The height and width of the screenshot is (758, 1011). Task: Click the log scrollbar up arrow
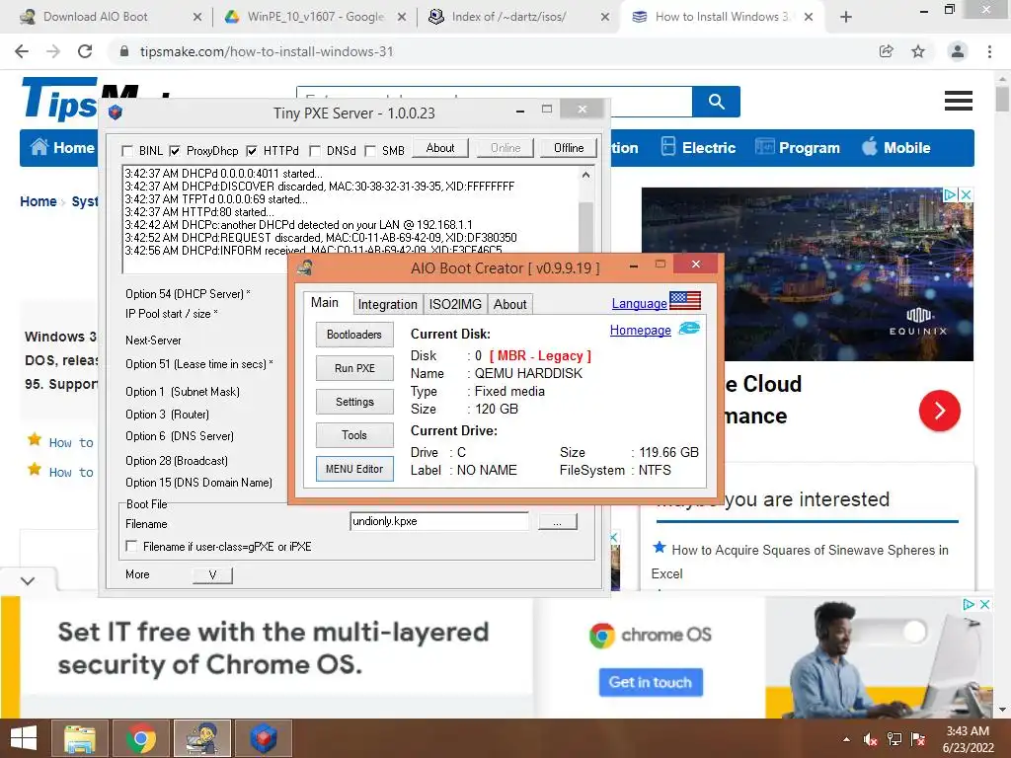pos(585,175)
